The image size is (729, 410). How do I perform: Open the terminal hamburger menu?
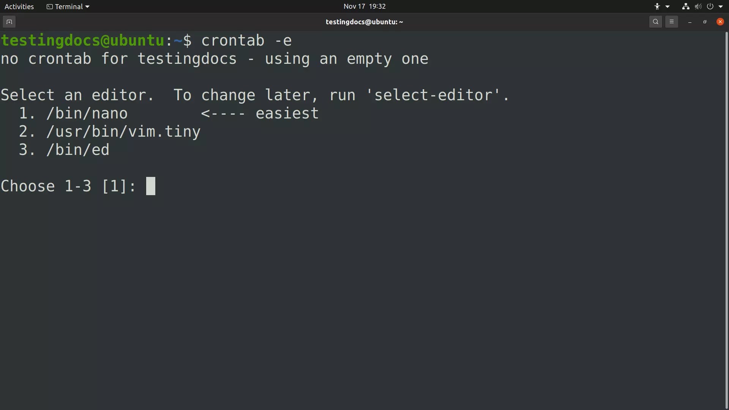[x=671, y=22]
